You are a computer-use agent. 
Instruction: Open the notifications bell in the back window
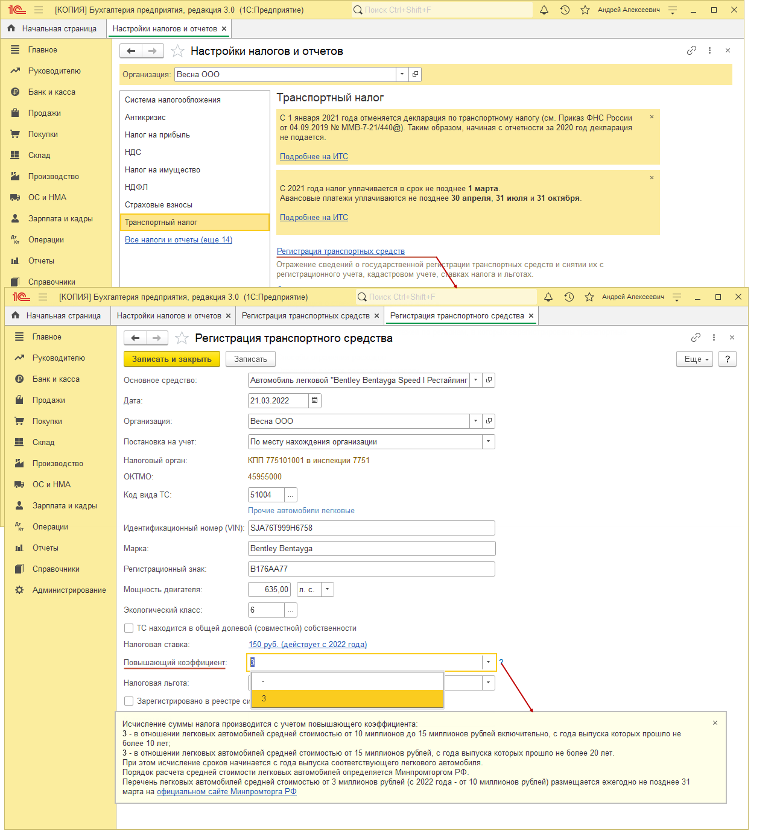544,10
